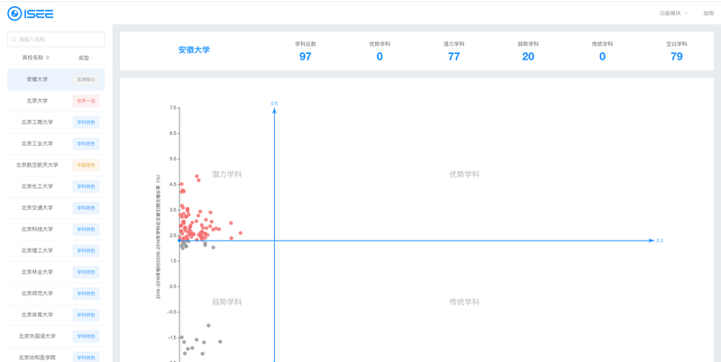
Task: Click 传统学科 count 0
Action: [x=602, y=57]
